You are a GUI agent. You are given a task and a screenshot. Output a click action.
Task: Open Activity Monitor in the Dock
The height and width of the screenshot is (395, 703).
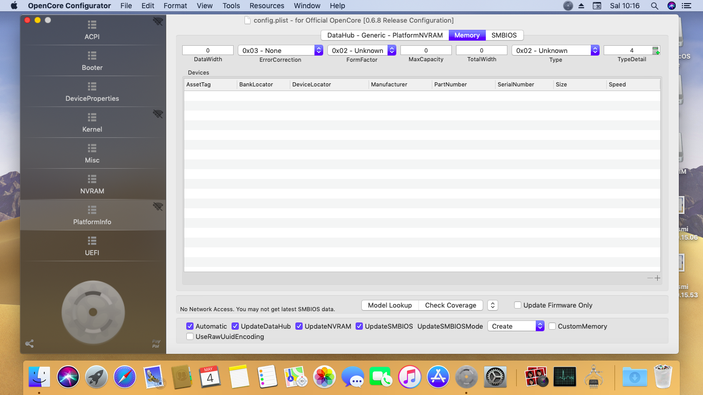565,377
